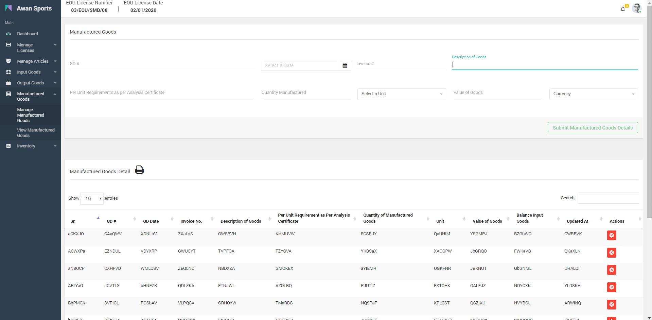The height and width of the screenshot is (320, 652).
Task: Open View Manufactured Goods submenu item
Action: (x=36, y=133)
